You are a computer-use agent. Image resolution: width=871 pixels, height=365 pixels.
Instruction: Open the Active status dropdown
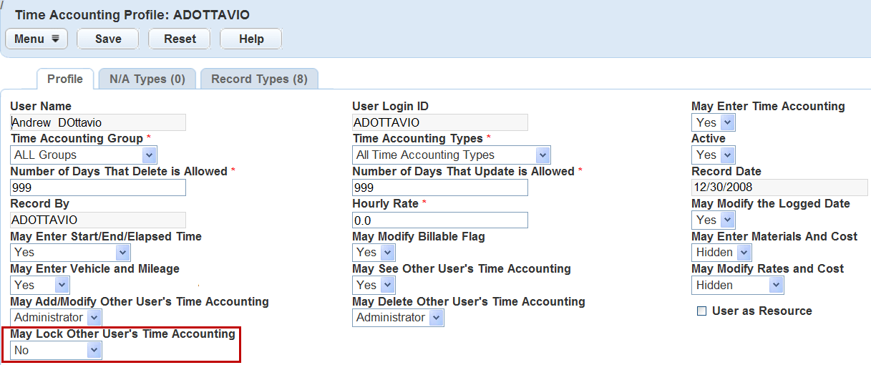[714, 155]
